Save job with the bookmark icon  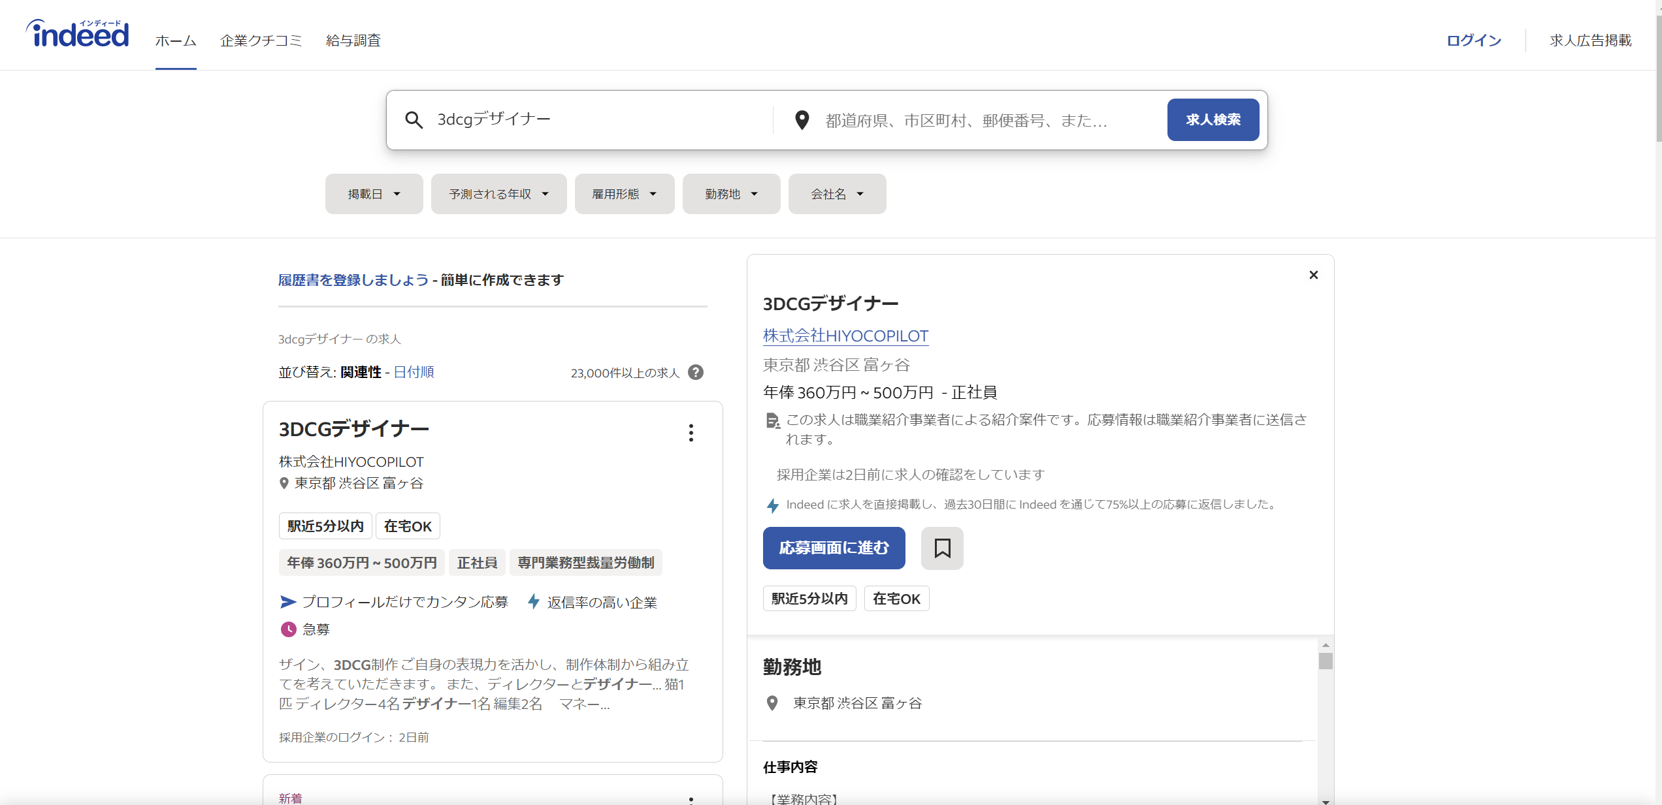pyautogui.click(x=942, y=548)
